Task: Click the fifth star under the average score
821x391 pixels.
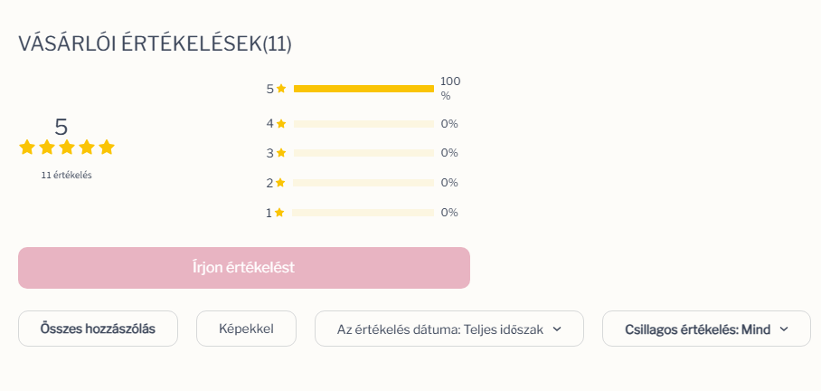Action: point(107,148)
